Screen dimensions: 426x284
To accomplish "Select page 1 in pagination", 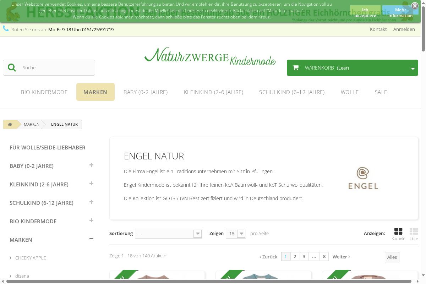I will [285, 256].
